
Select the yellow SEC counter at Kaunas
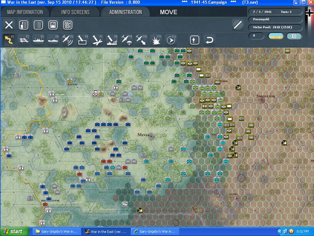click(70, 81)
